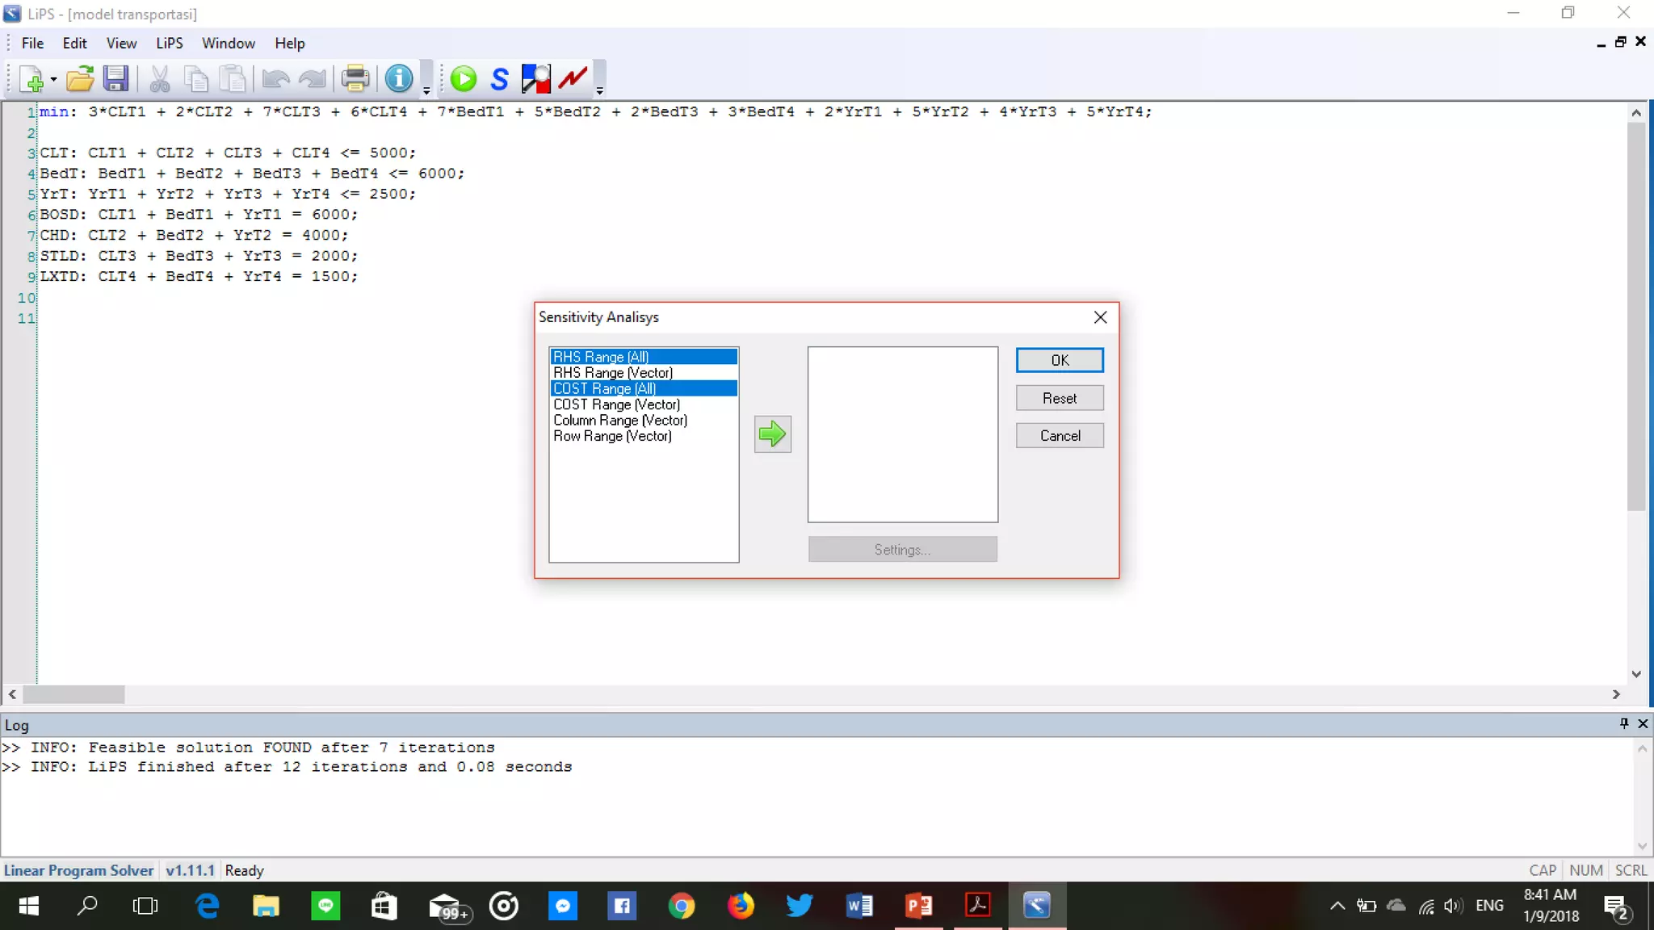
Task: Click the blue Info icon
Action: click(398, 78)
